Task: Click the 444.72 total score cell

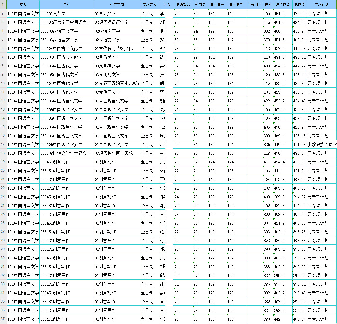Action: (x=299, y=66)
